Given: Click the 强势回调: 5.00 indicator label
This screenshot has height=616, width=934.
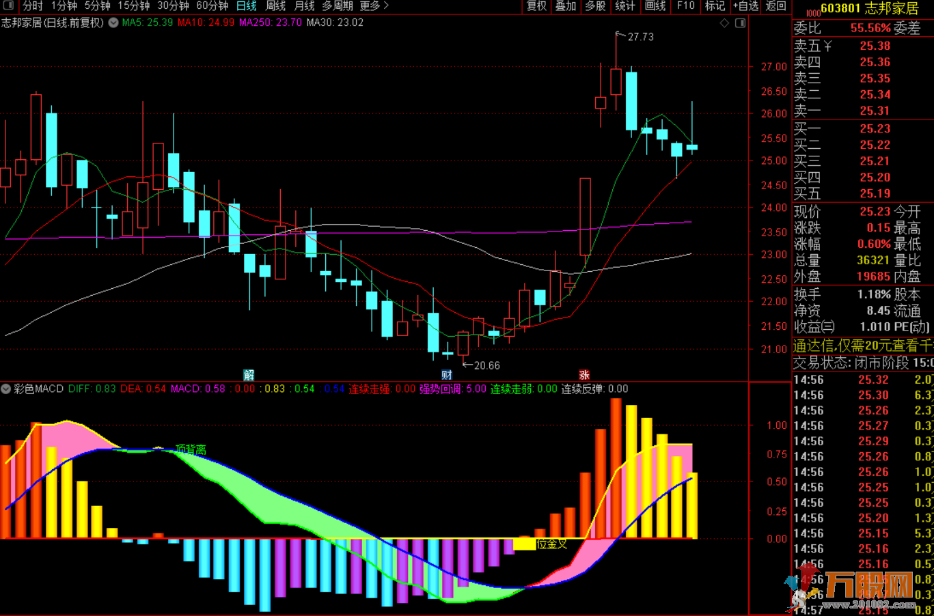Looking at the screenshot, I should click(453, 389).
